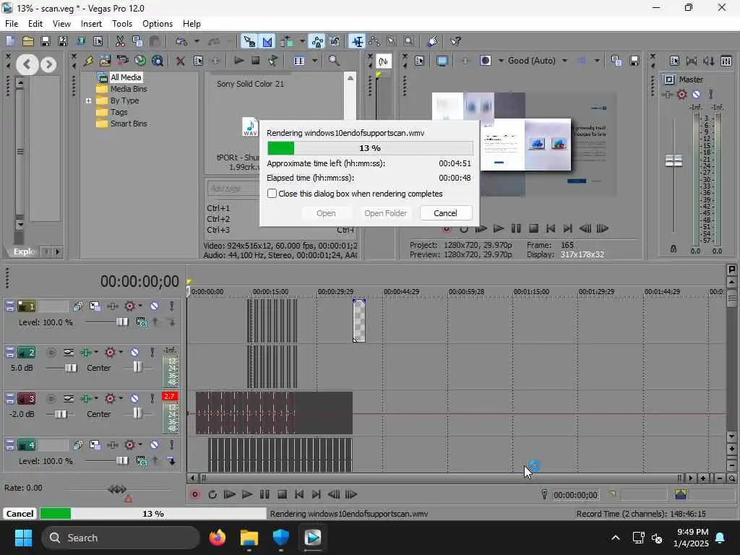Open track 1 automation settings dropdown arrow
This screenshot has width=740, height=555.
point(140,306)
